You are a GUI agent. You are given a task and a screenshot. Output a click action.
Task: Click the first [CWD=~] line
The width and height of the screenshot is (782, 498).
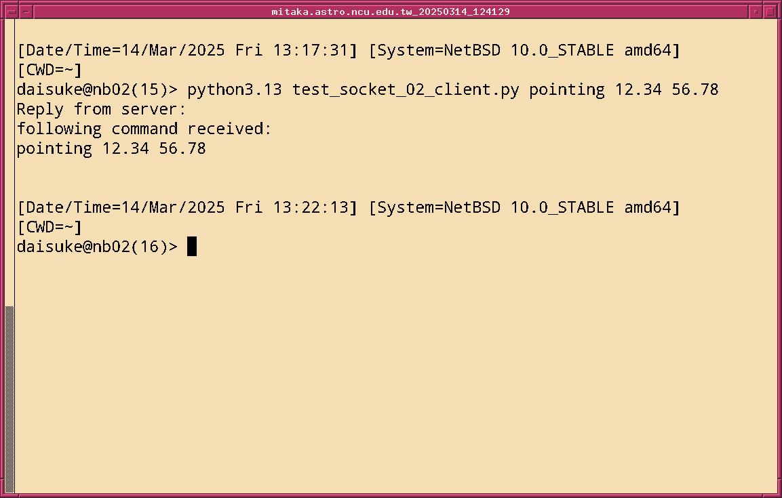click(x=50, y=70)
